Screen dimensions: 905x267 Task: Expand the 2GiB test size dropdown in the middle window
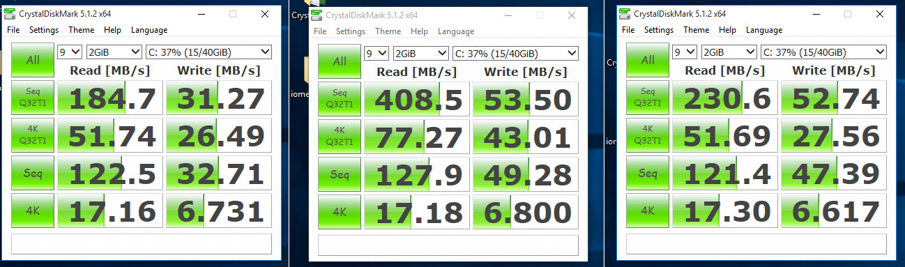tap(421, 53)
